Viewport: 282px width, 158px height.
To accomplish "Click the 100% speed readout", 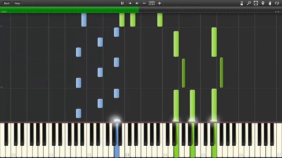I will 152,3.
